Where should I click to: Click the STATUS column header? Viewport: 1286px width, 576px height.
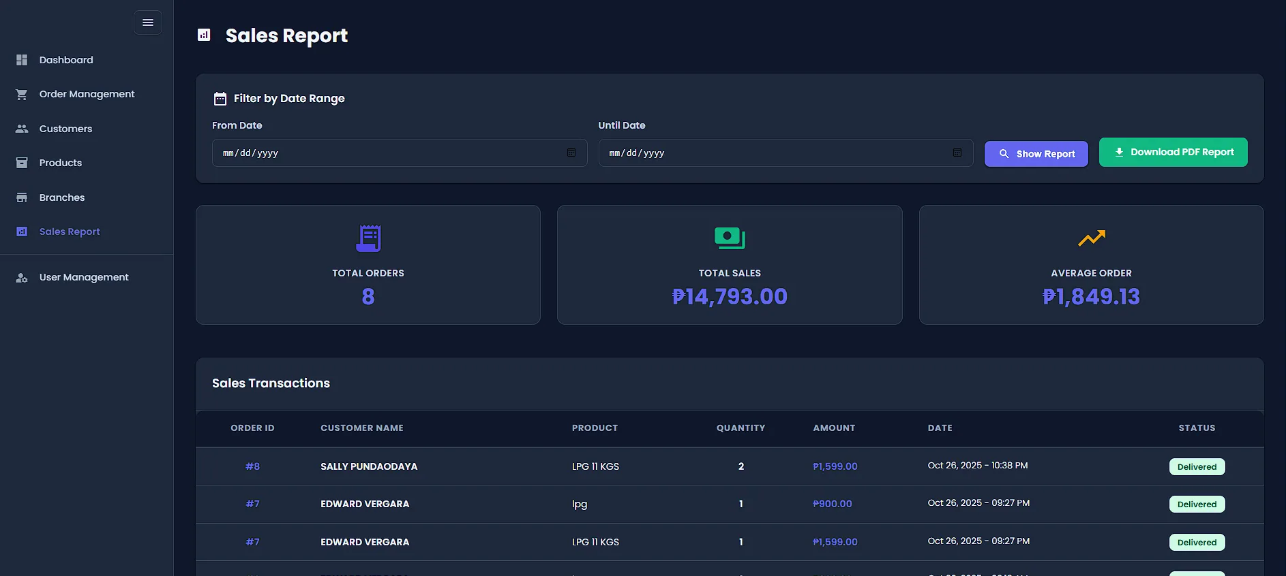1197,428
